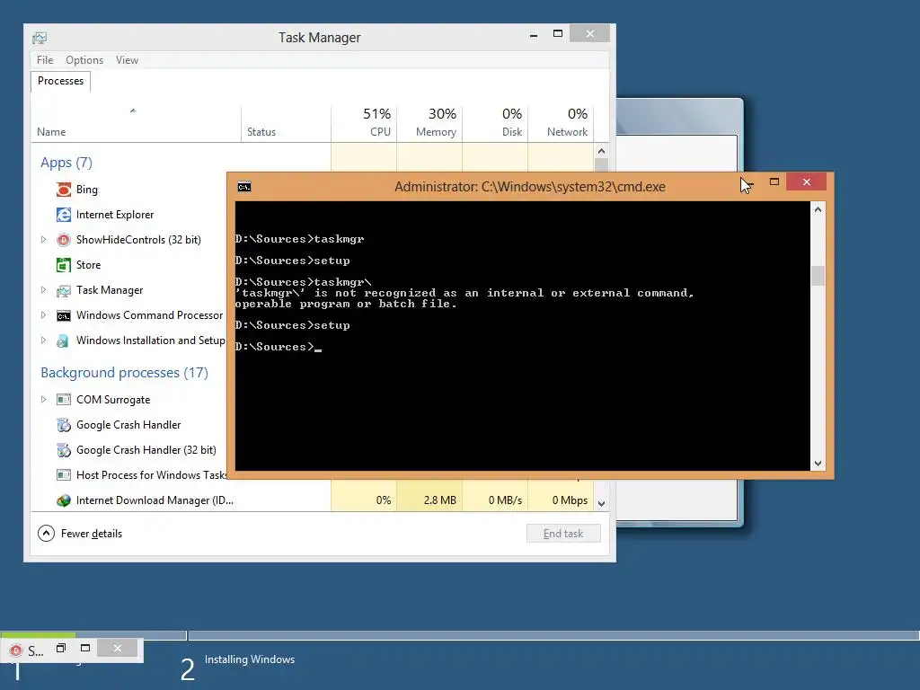
Task: Select the Google Crash Handler (32 bit) icon
Action: click(64, 450)
